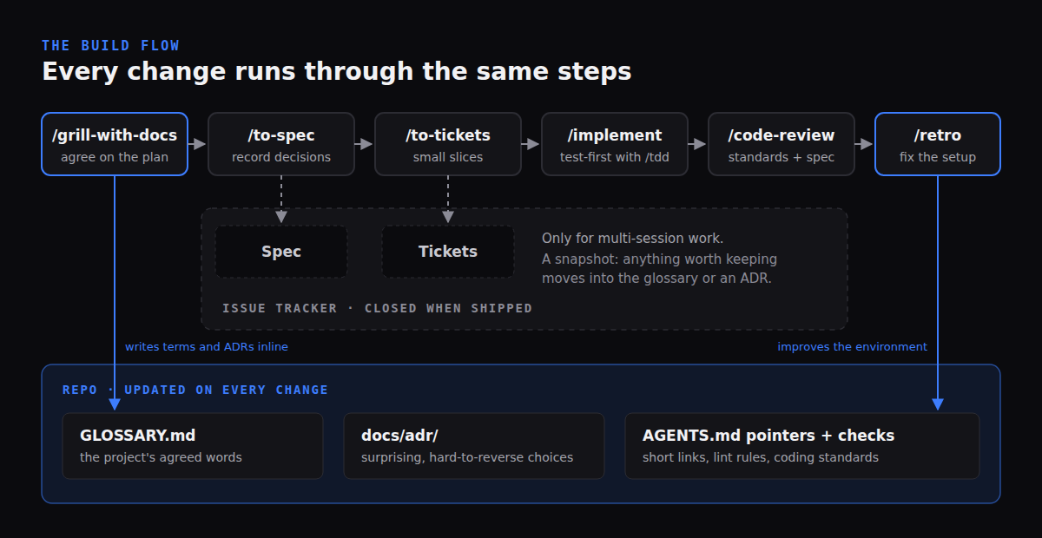This screenshot has width=1042, height=538.
Task: Click the text 'agree on the plan'
Action: 115,157
